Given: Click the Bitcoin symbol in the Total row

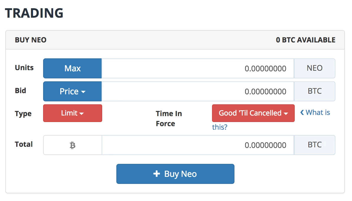Looking at the screenshot, I should tap(72, 145).
